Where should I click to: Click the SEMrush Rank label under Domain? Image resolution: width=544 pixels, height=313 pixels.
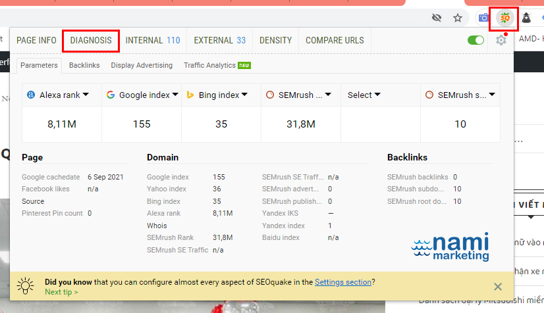[170, 237]
